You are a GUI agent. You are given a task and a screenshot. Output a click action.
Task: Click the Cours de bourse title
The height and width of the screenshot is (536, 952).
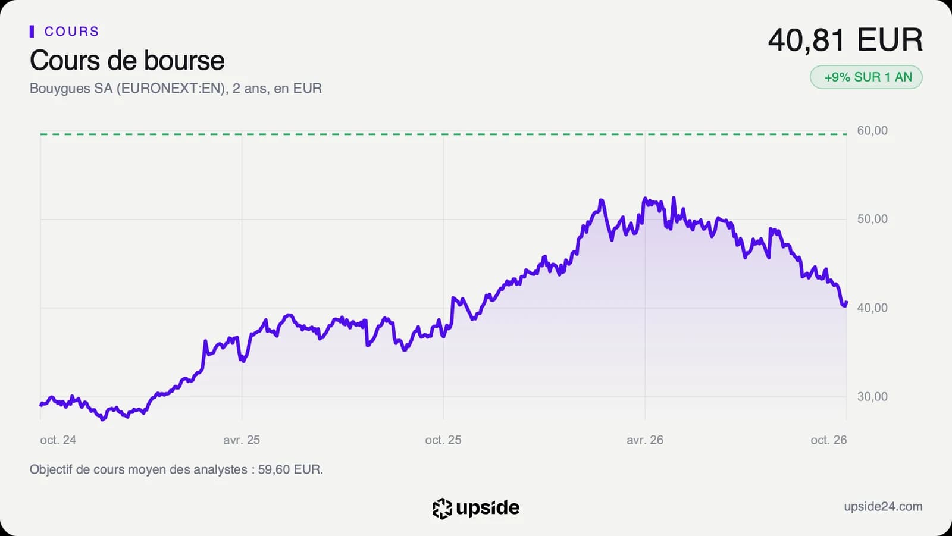pos(127,61)
